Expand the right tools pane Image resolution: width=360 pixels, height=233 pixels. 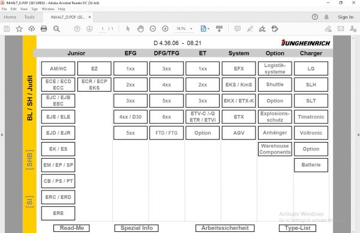point(358,135)
